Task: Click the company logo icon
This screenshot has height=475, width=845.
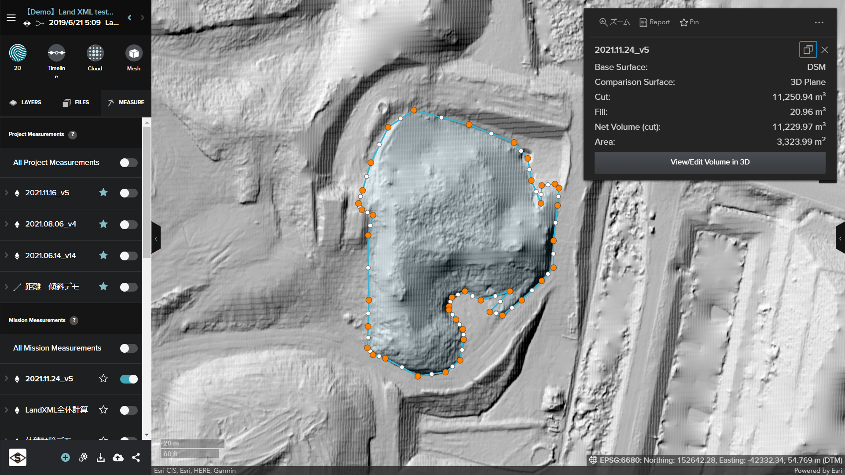Action: tap(18, 457)
